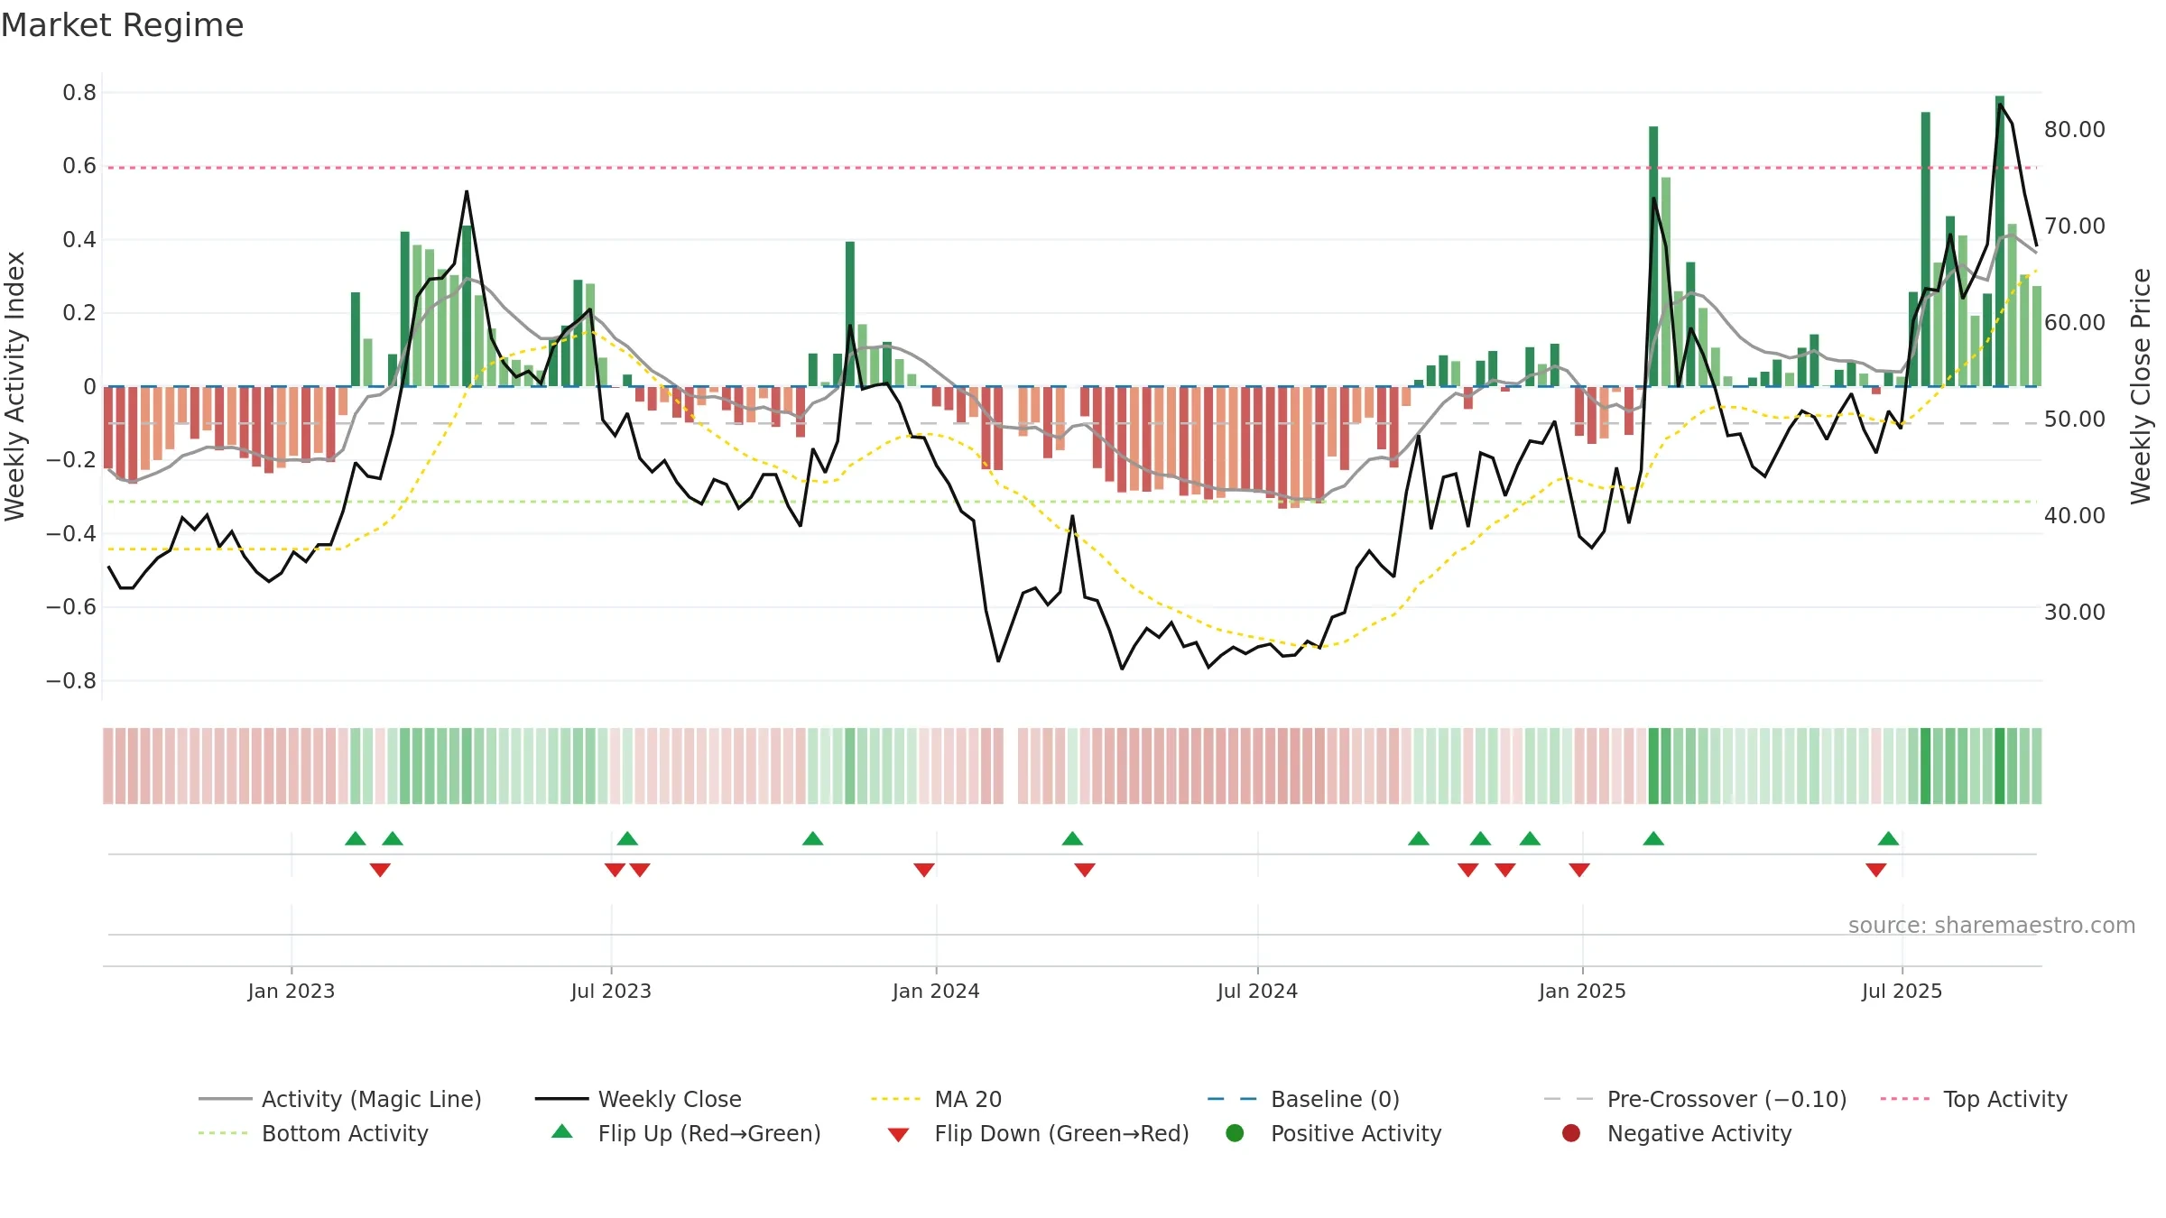Toggle the Activity (Magic Line) legend entry
This screenshot has height=1218, width=2166.
pyautogui.click(x=340, y=1099)
